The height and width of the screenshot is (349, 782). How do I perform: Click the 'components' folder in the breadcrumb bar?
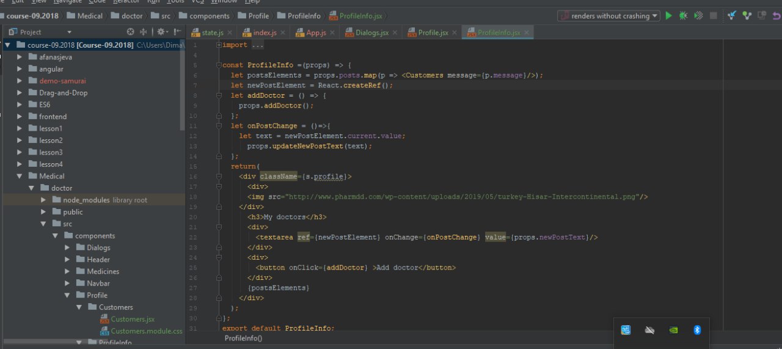pyautogui.click(x=209, y=16)
